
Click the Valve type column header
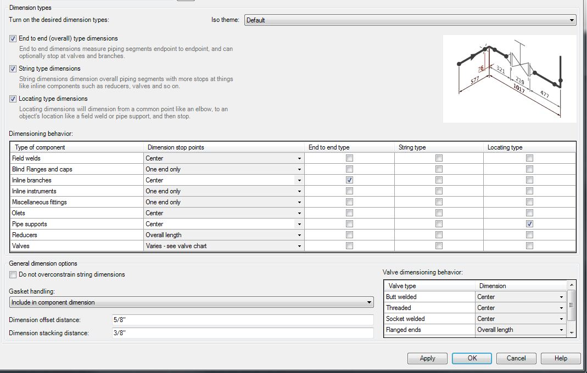(429, 286)
